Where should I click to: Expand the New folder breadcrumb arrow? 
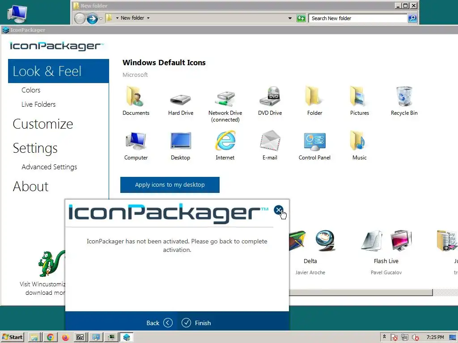coord(148,18)
